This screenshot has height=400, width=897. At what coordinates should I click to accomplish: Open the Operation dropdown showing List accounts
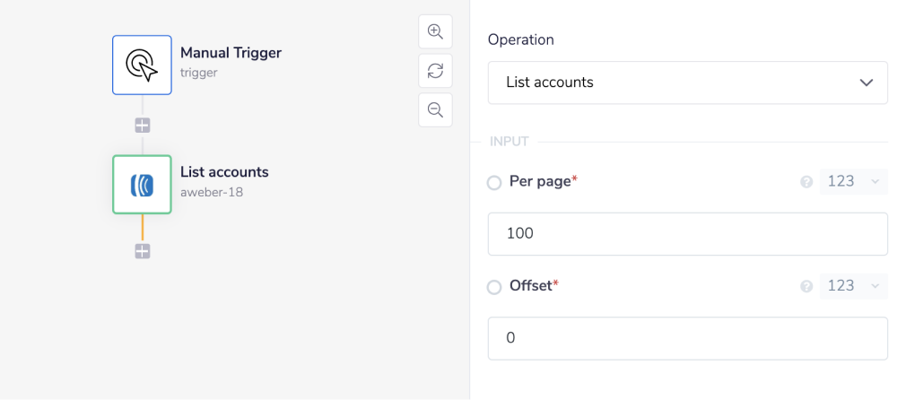[x=687, y=83]
